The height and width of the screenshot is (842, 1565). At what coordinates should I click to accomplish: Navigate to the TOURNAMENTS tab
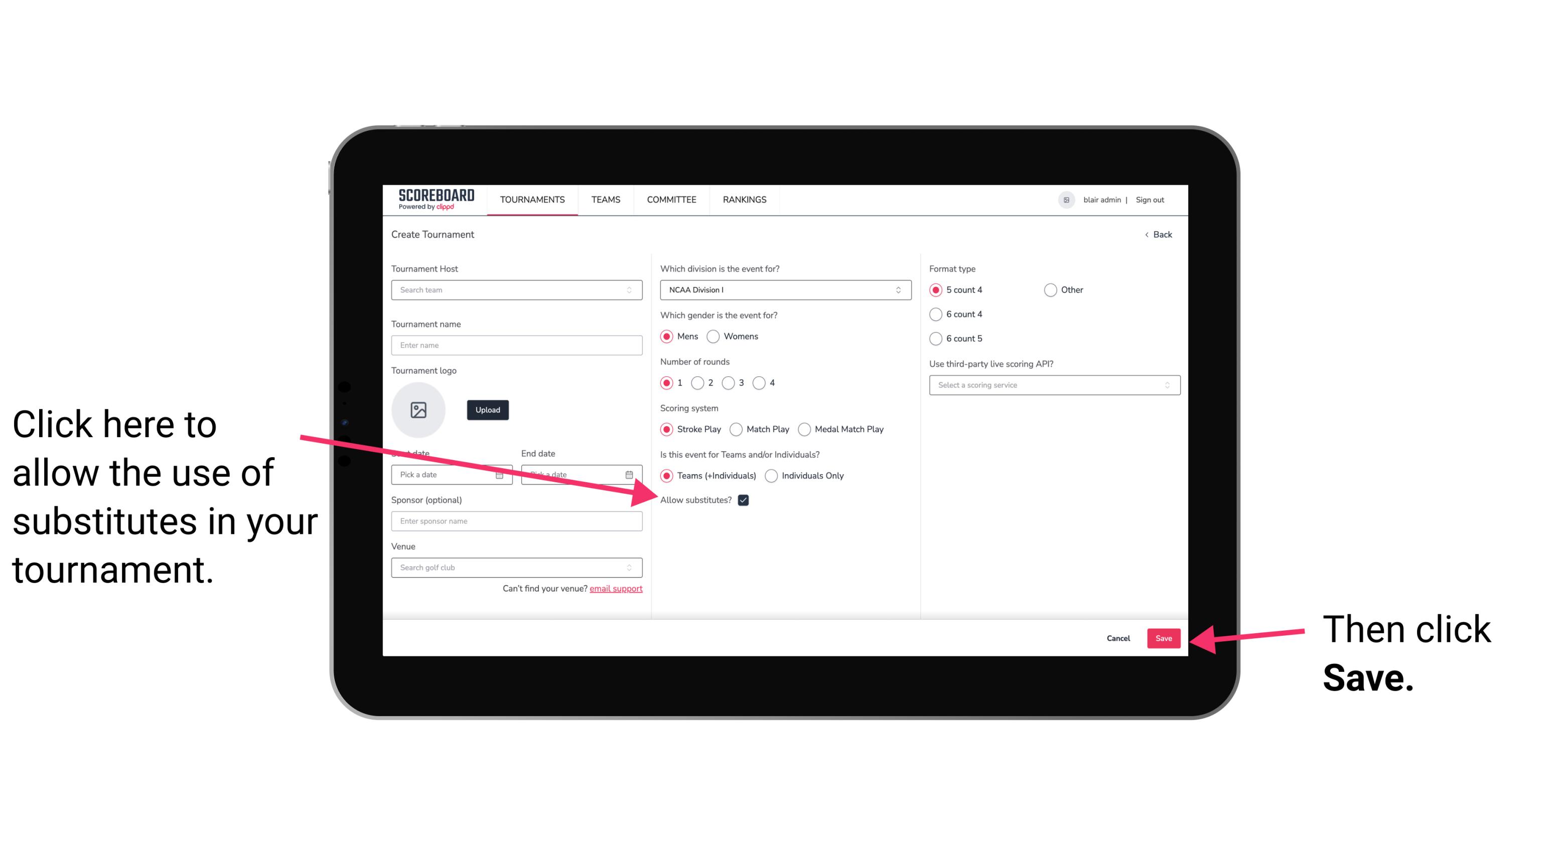[532, 200]
